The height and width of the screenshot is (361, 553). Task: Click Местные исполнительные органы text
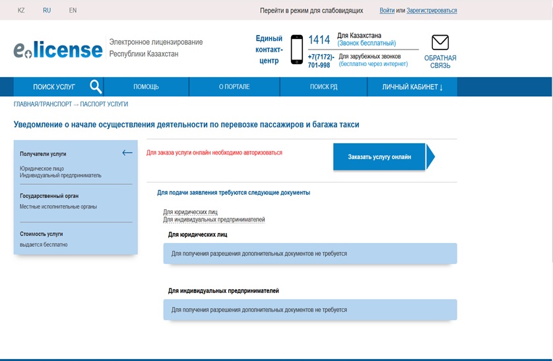click(58, 207)
